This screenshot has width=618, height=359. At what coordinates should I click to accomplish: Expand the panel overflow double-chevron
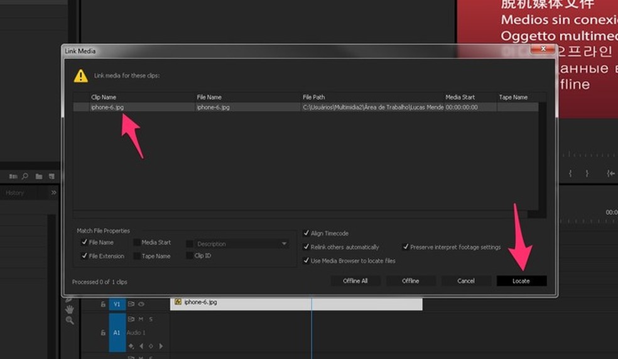point(53,192)
